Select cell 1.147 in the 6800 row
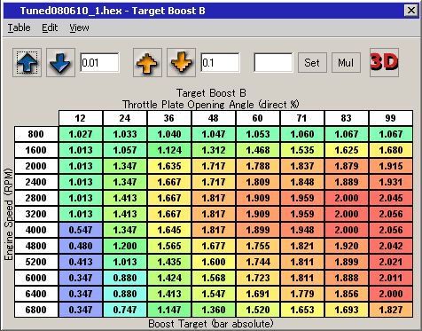 [x=169, y=310]
